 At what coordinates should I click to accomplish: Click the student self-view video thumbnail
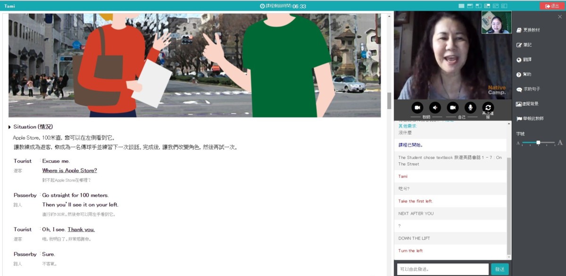coord(496,23)
